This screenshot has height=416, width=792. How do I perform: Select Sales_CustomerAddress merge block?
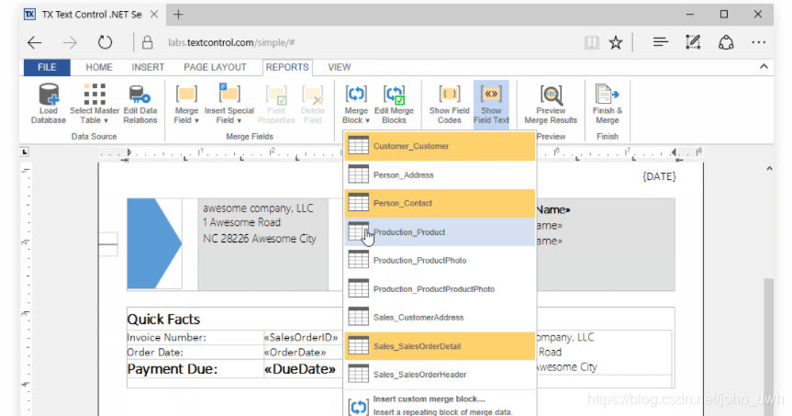click(x=440, y=318)
